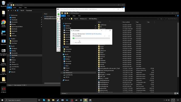Select the dlls folder
181x102 pixels.
click(x=101, y=27)
